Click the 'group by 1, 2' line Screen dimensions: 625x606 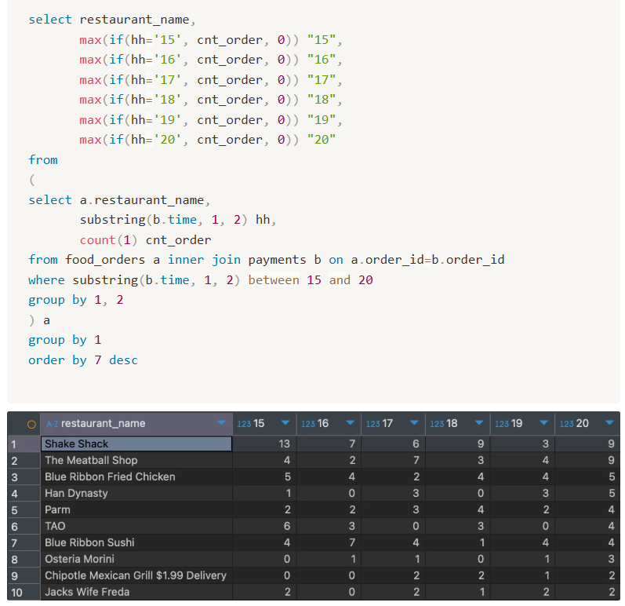[76, 300]
